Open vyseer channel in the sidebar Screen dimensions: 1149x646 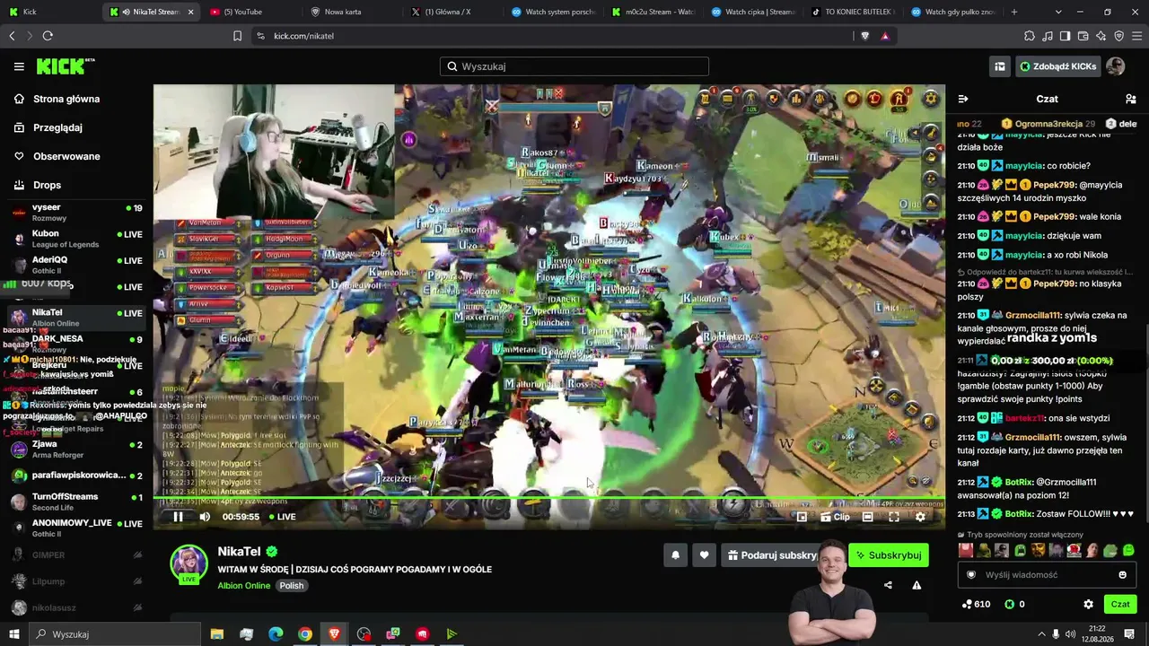click(x=76, y=212)
